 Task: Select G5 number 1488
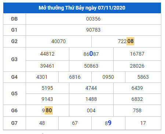pyautogui.click(x=91, y=99)
